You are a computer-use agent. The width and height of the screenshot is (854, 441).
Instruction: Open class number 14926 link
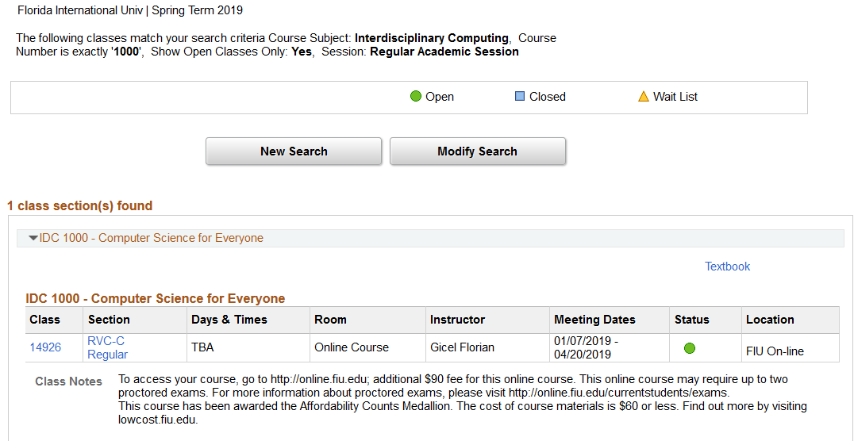pyautogui.click(x=45, y=347)
